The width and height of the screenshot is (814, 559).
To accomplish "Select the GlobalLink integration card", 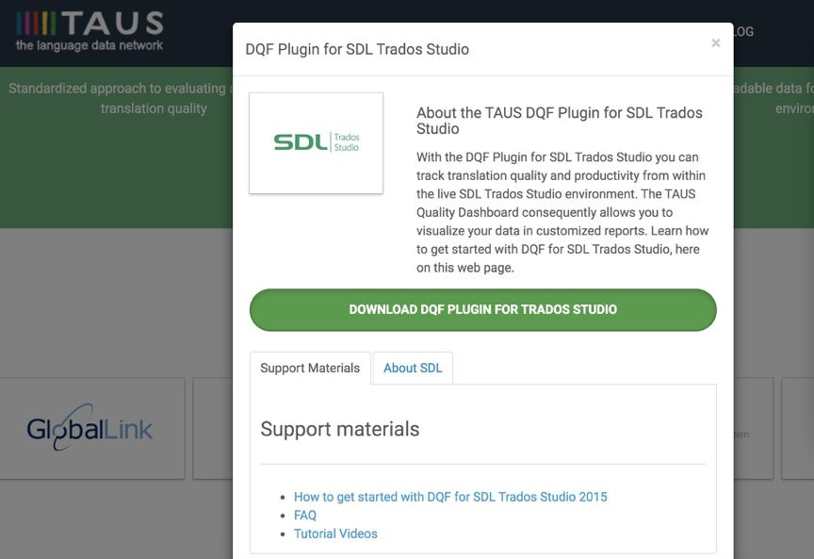I will (x=90, y=429).
